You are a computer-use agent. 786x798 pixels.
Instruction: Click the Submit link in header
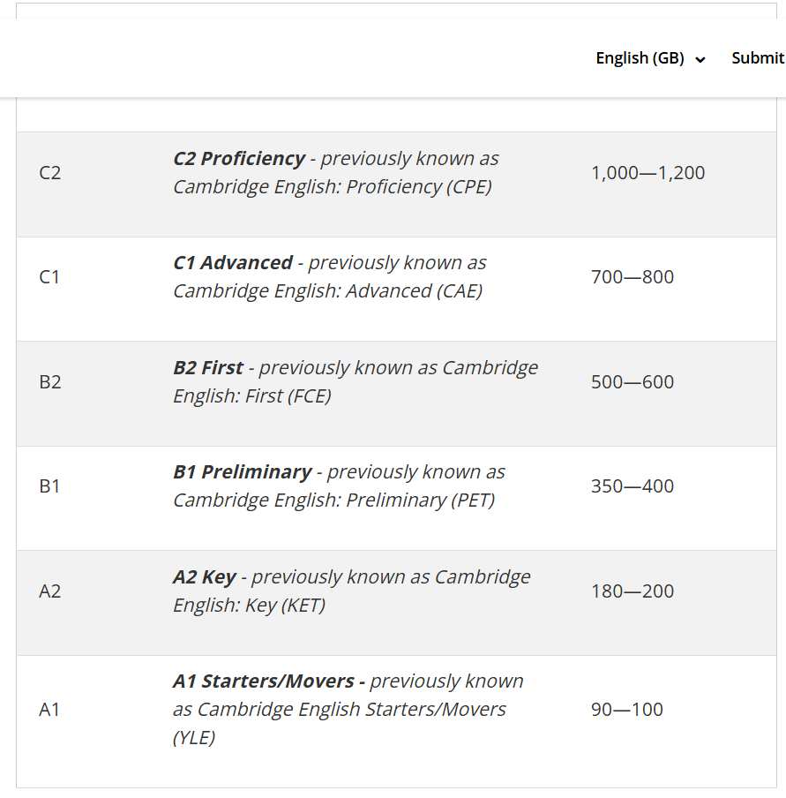coord(758,58)
